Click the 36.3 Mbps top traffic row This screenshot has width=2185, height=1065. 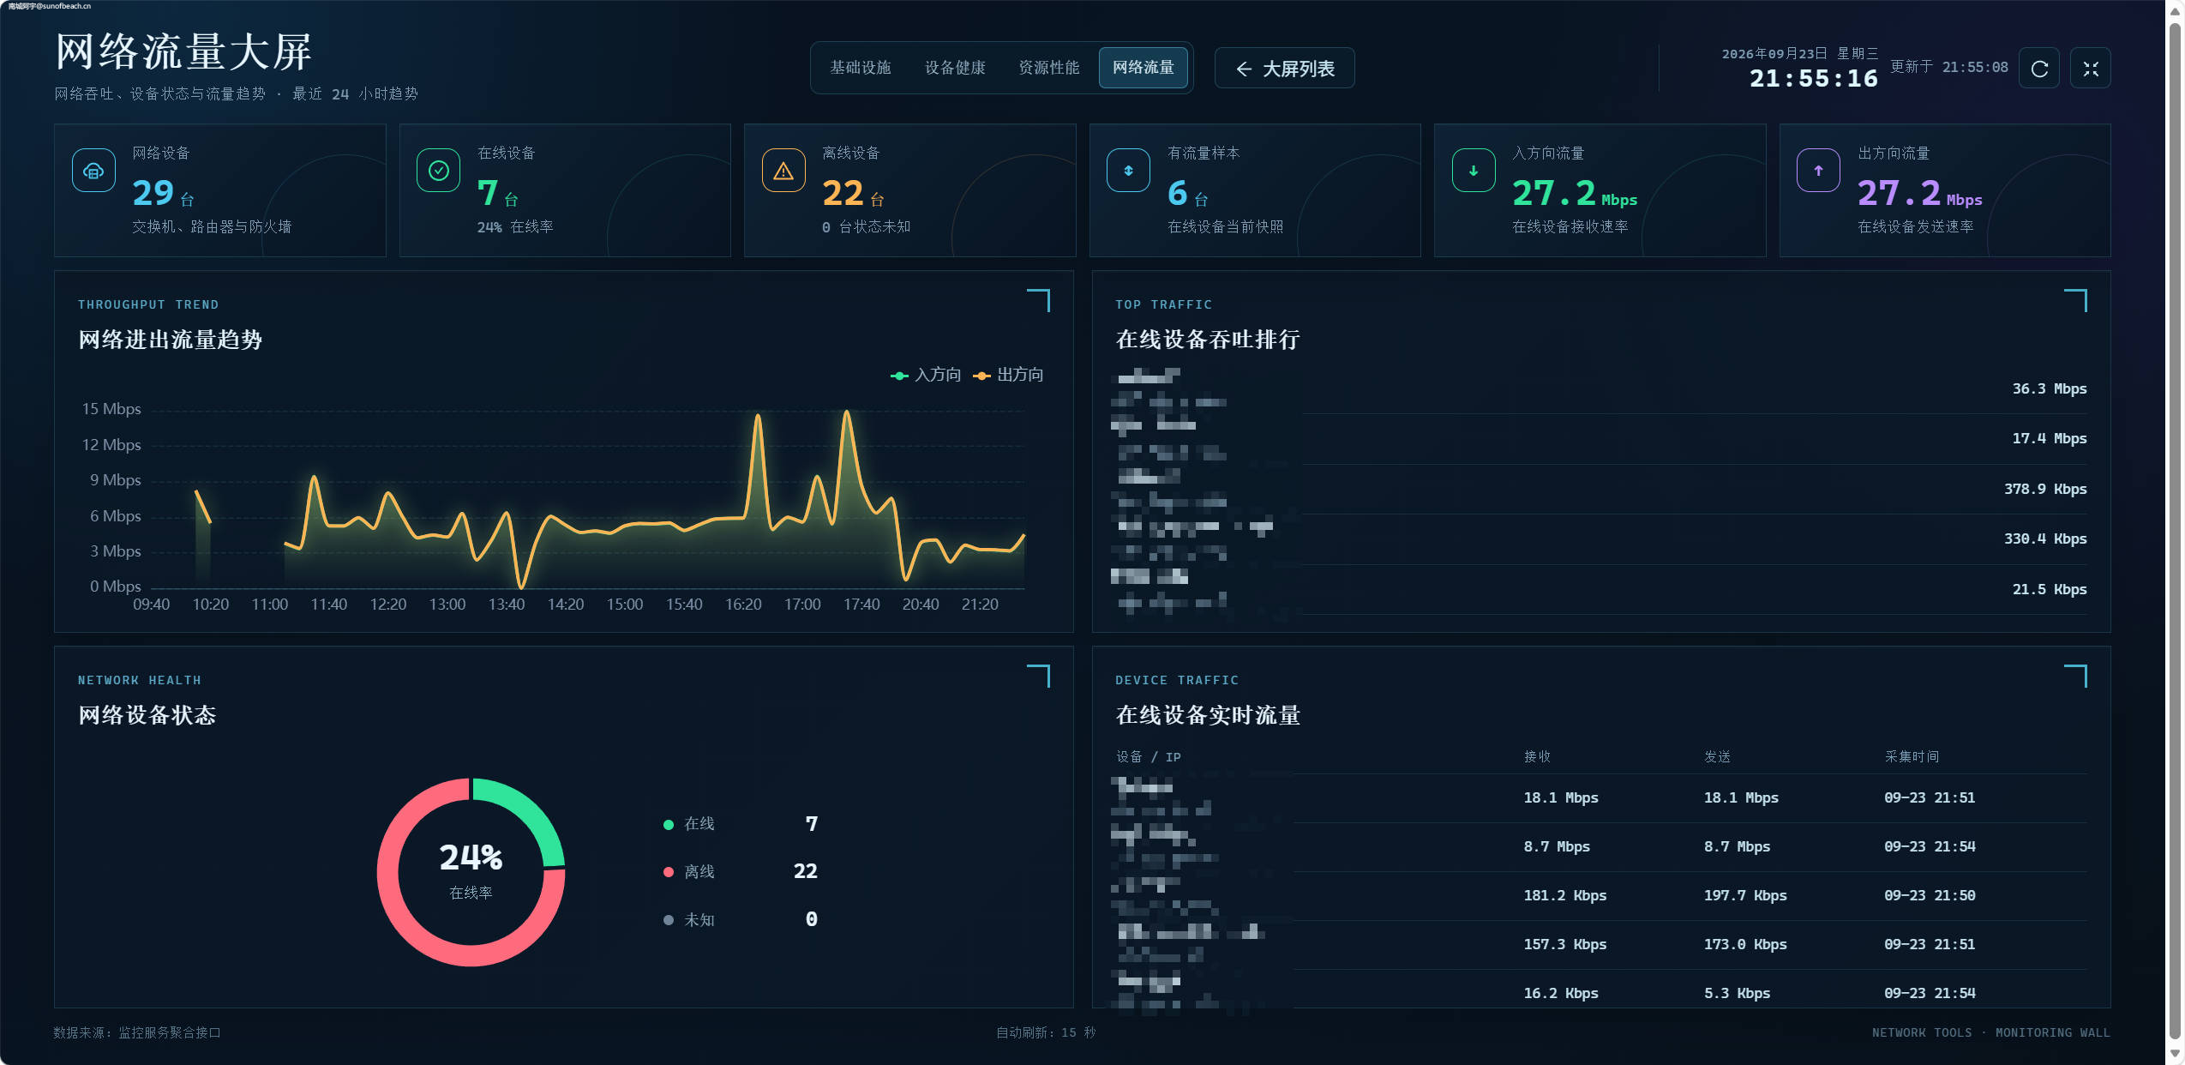[1601, 389]
